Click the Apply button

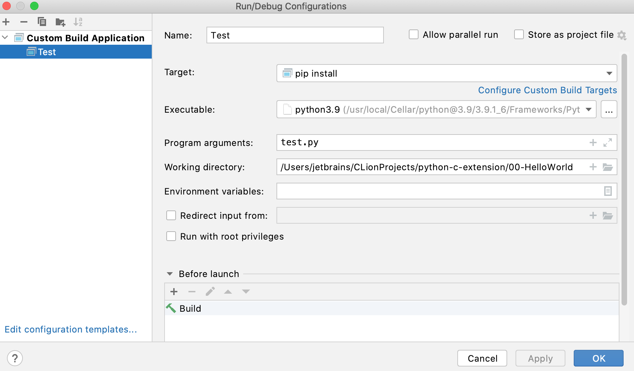[540, 358]
